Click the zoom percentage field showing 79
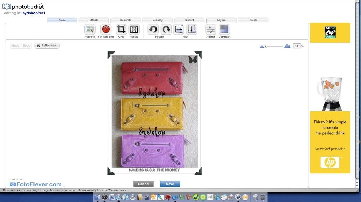The image size is (361, 202). [296, 46]
